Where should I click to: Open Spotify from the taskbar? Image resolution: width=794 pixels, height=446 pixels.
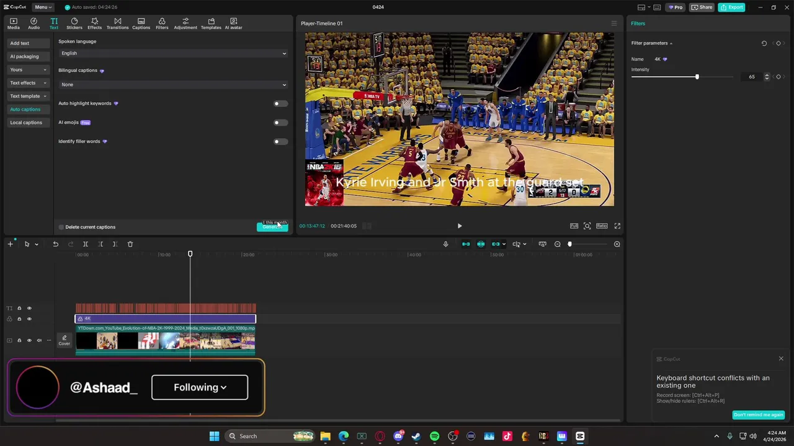434,436
